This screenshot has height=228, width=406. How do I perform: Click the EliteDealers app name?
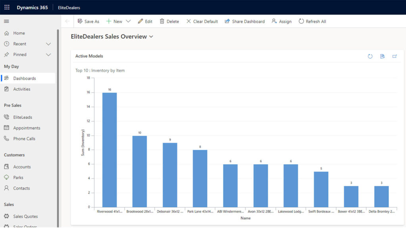point(69,8)
